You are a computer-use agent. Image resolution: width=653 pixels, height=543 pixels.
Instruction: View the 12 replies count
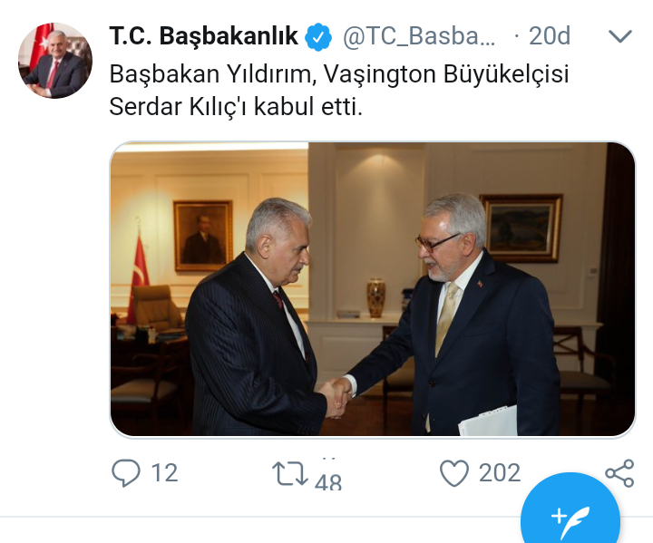(164, 473)
